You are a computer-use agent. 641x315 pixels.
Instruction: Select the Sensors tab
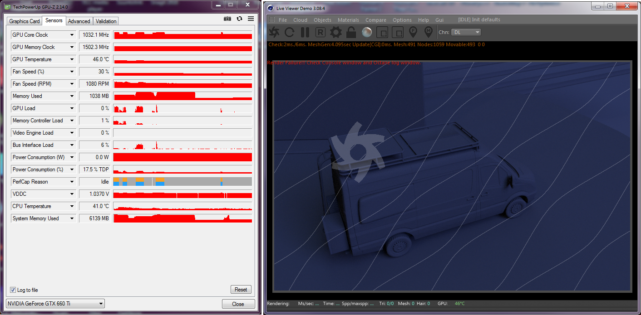pyautogui.click(x=54, y=21)
